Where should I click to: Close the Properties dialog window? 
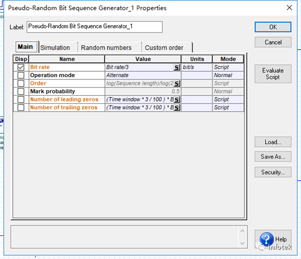click(289, 8)
